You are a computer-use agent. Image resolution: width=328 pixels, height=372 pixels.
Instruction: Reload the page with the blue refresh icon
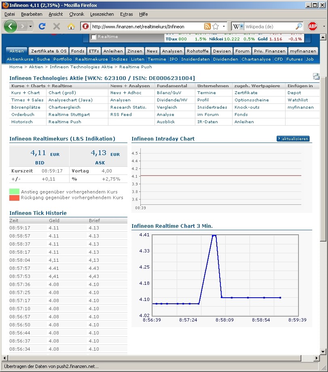(x=42, y=26)
